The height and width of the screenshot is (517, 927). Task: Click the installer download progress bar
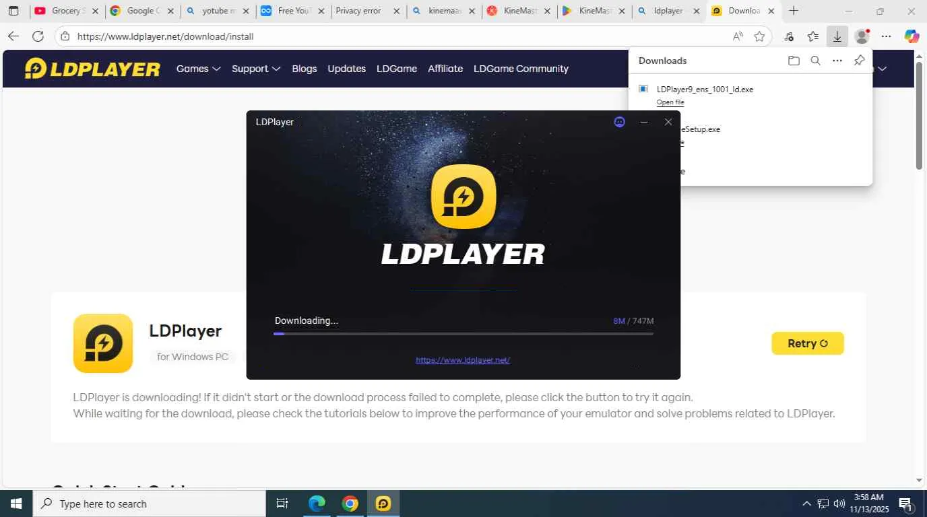pyautogui.click(x=463, y=334)
